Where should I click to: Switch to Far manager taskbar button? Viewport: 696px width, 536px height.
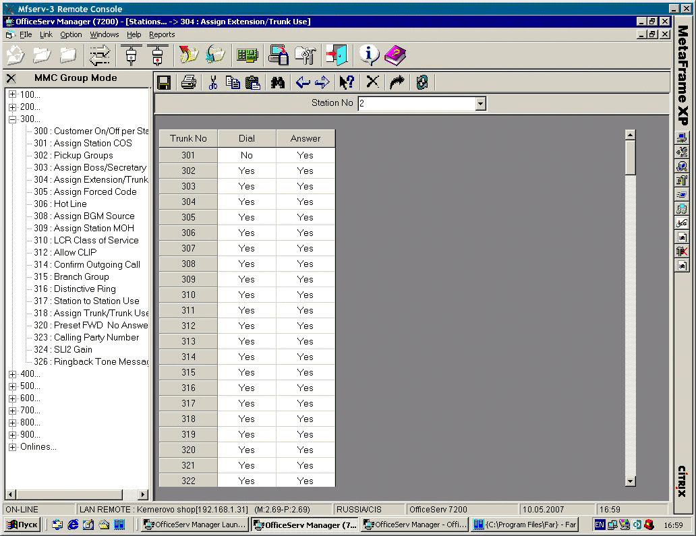pos(525,525)
